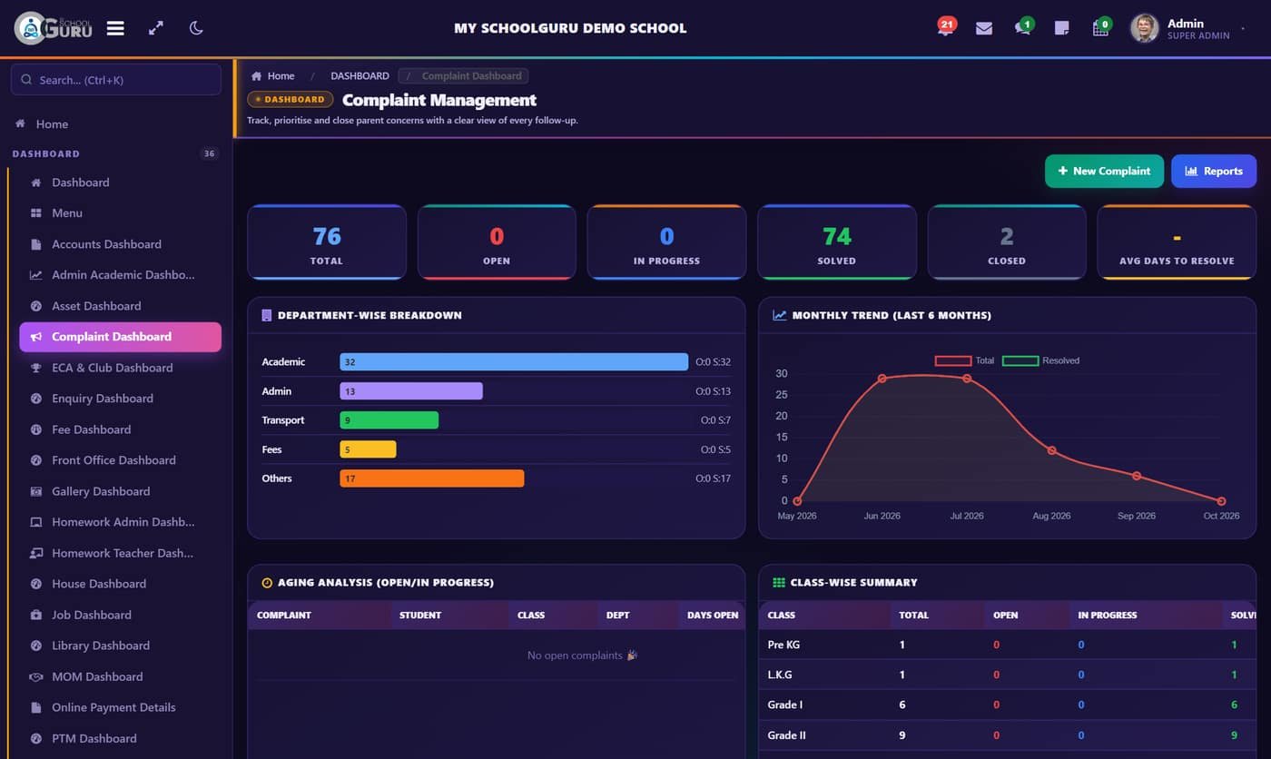The width and height of the screenshot is (1271, 759).
Task: Open the Reports button
Action: pos(1214,171)
